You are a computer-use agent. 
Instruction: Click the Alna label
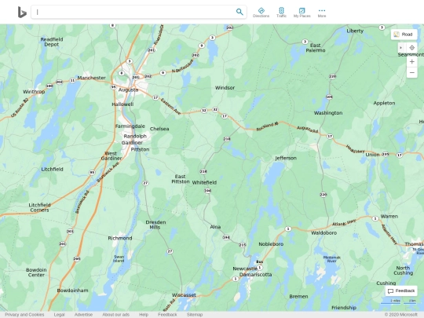(x=215, y=227)
